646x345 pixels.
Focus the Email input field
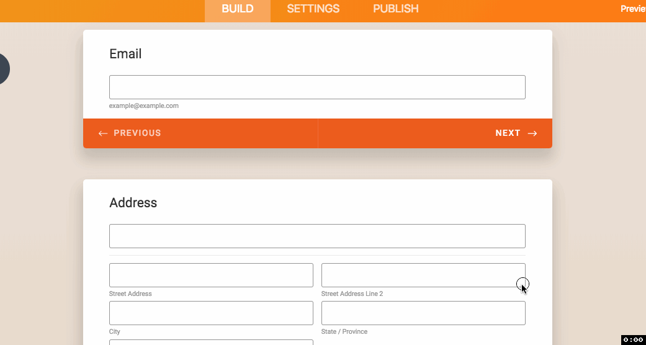[317, 87]
